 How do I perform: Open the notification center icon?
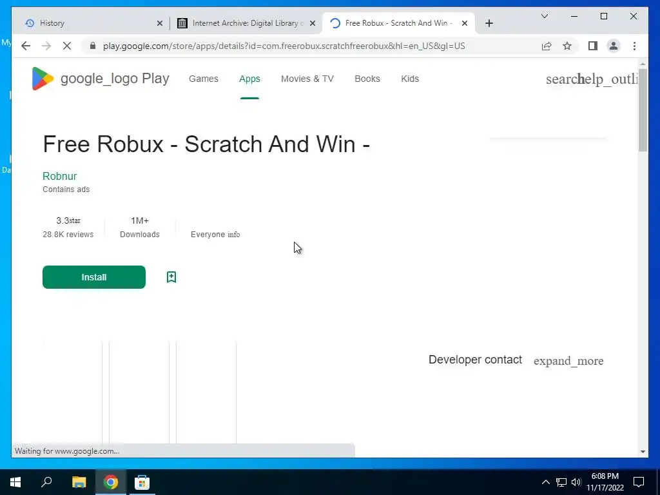(x=639, y=482)
